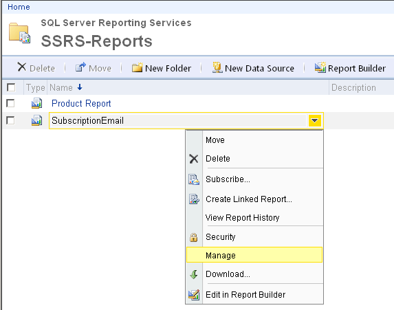Open Security from the context menu
This screenshot has width=394, height=310.
pos(254,237)
